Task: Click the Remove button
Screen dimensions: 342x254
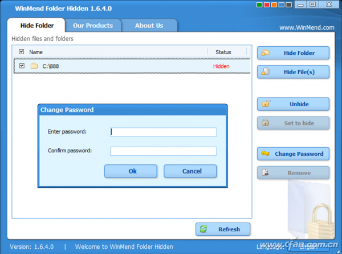Action: (x=293, y=173)
